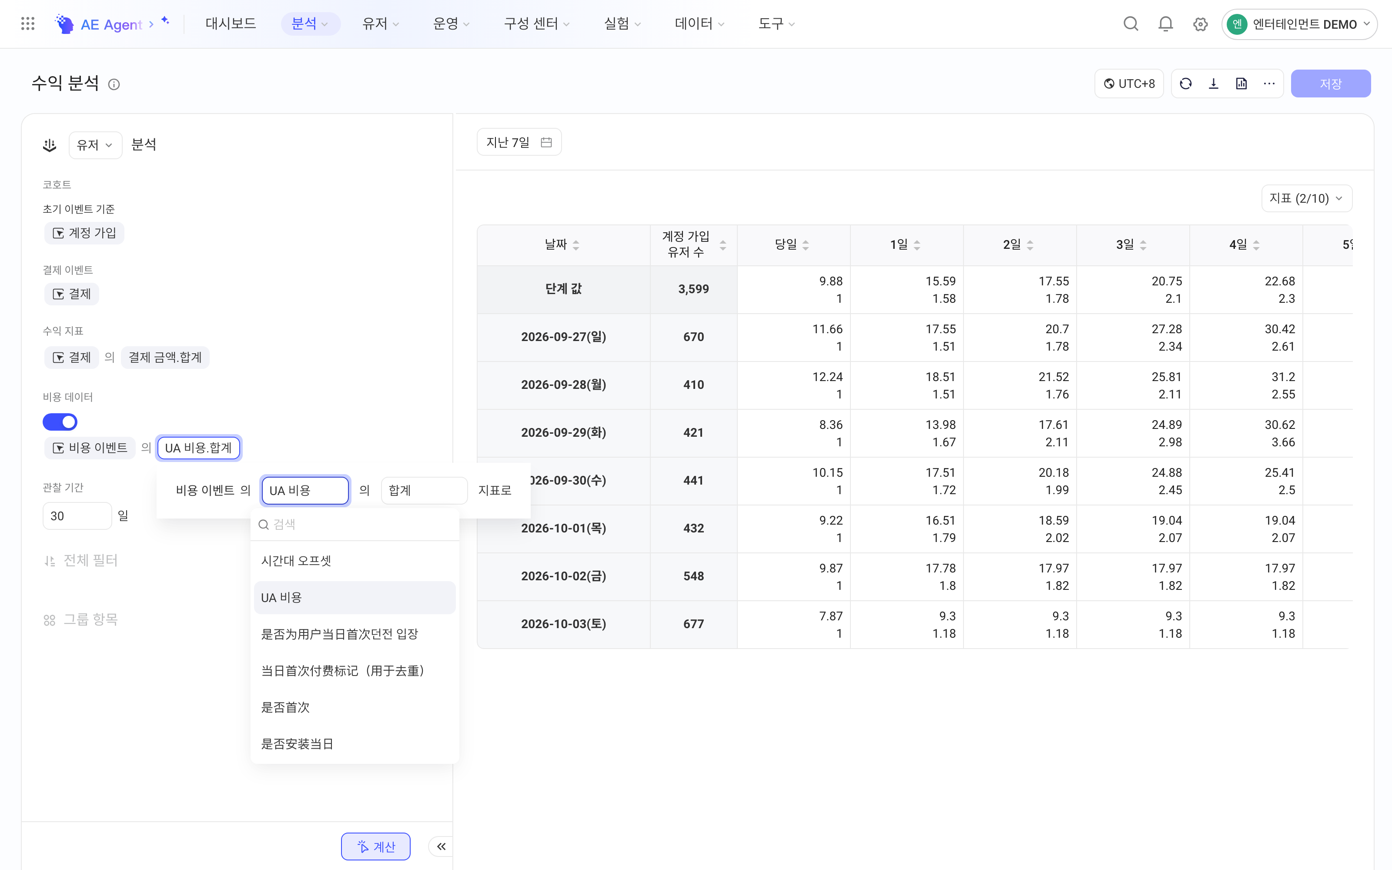Viewport: 1392px width, 870px height.
Task: Collapse the left panel with double-chevron
Action: 441,847
